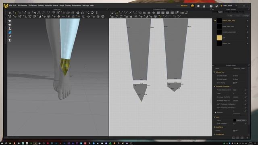Open the 3D Garment menu
Image resolution: width=258 pixels, height=145 pixels.
[x=22, y=5]
